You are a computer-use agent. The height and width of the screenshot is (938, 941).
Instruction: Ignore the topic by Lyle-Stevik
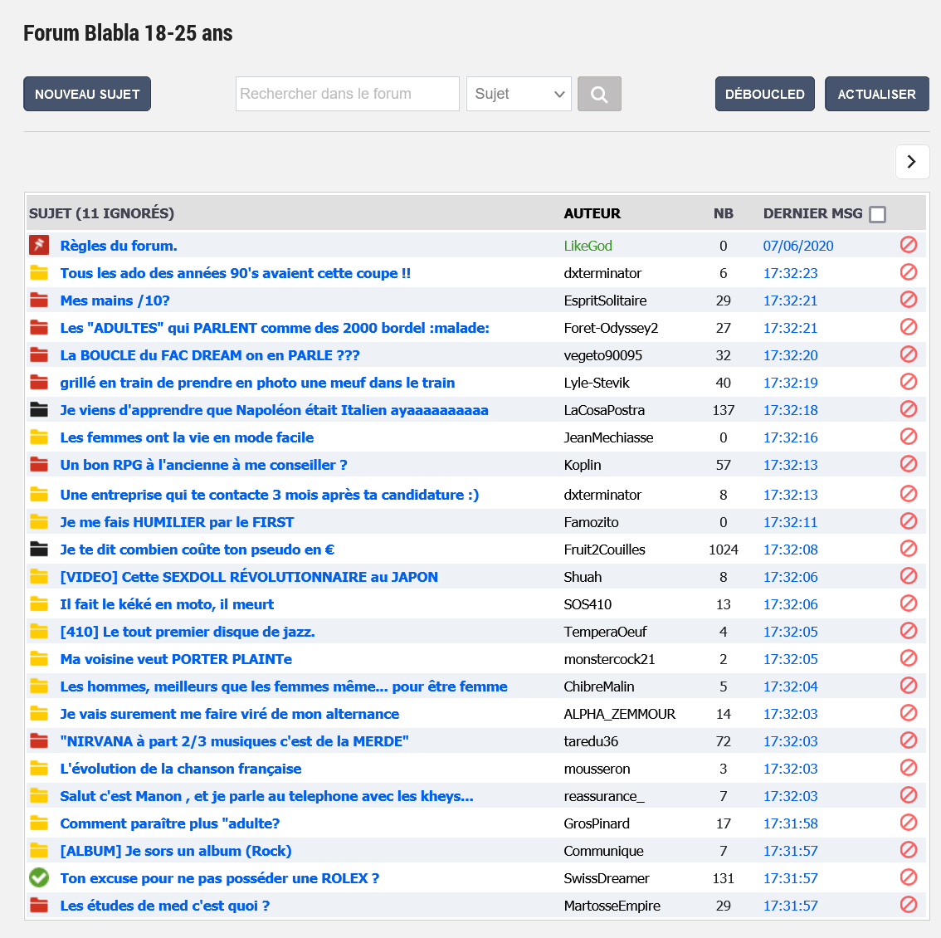click(908, 381)
